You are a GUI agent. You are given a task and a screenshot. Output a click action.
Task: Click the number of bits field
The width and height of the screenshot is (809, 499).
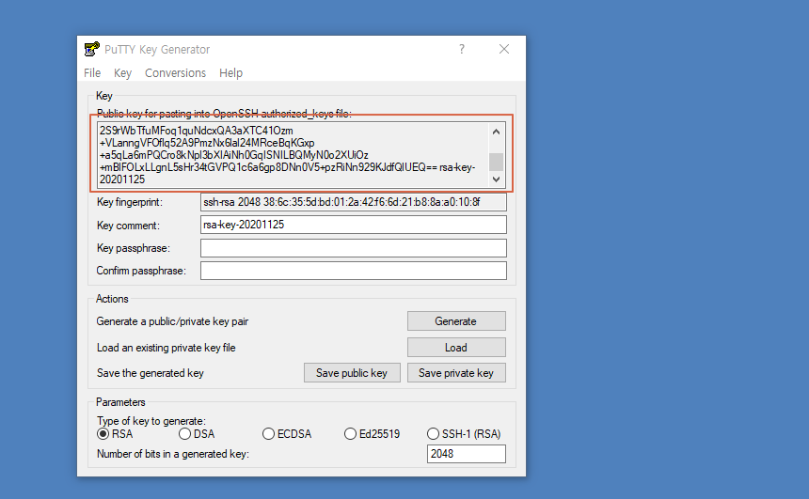pyautogui.click(x=467, y=454)
